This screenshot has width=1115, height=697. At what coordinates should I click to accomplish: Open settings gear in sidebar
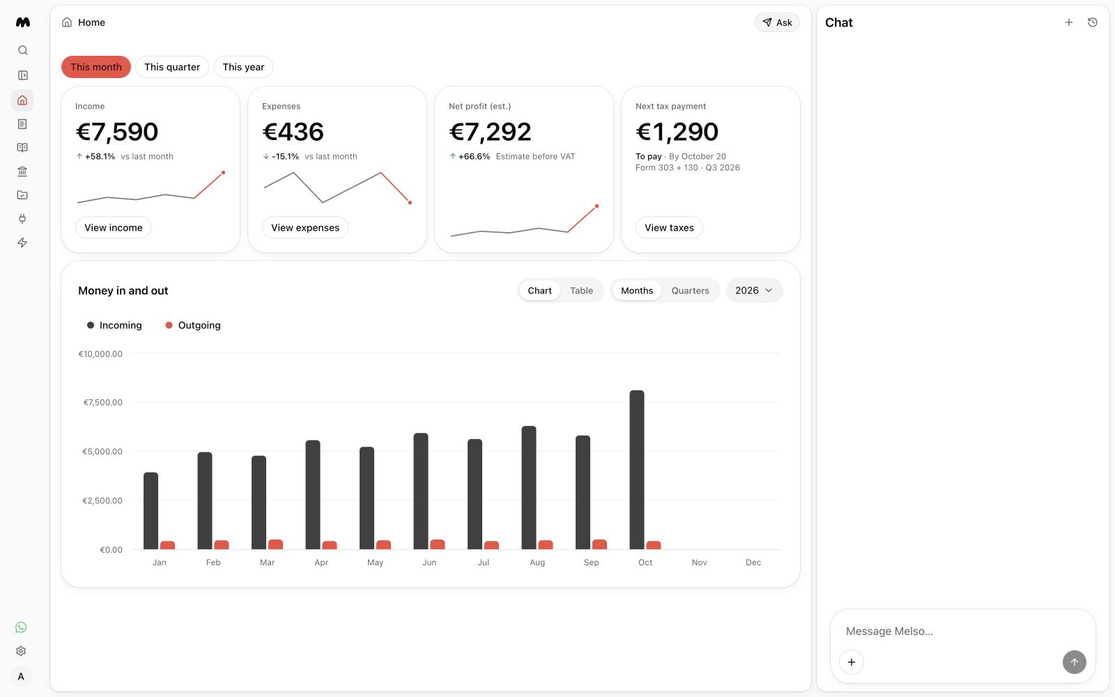tap(21, 651)
